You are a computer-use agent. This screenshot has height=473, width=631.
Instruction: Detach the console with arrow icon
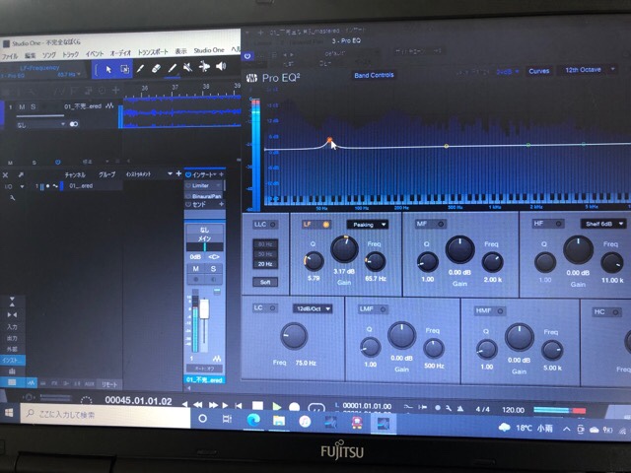pyautogui.click(x=21, y=174)
